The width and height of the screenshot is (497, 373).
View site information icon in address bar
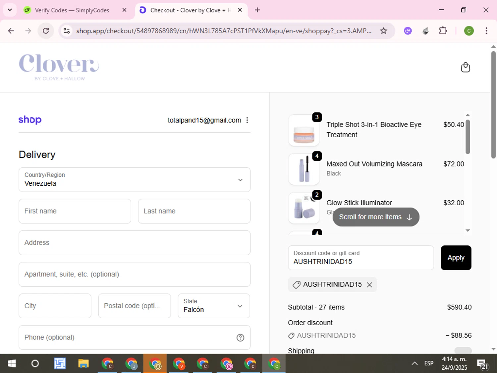[67, 31]
